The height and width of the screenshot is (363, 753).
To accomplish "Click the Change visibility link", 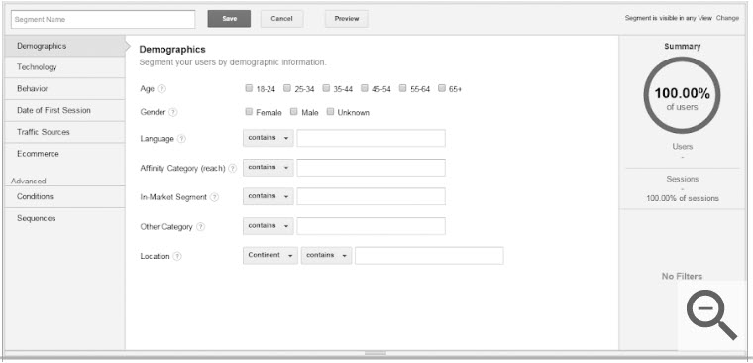I will point(727,18).
